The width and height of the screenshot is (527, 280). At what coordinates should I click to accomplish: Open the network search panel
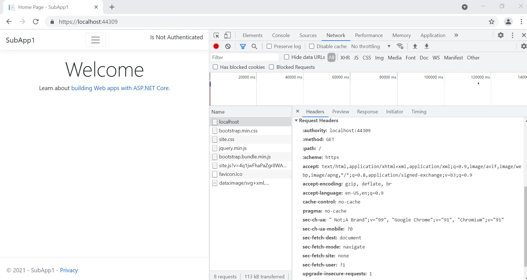(255, 46)
